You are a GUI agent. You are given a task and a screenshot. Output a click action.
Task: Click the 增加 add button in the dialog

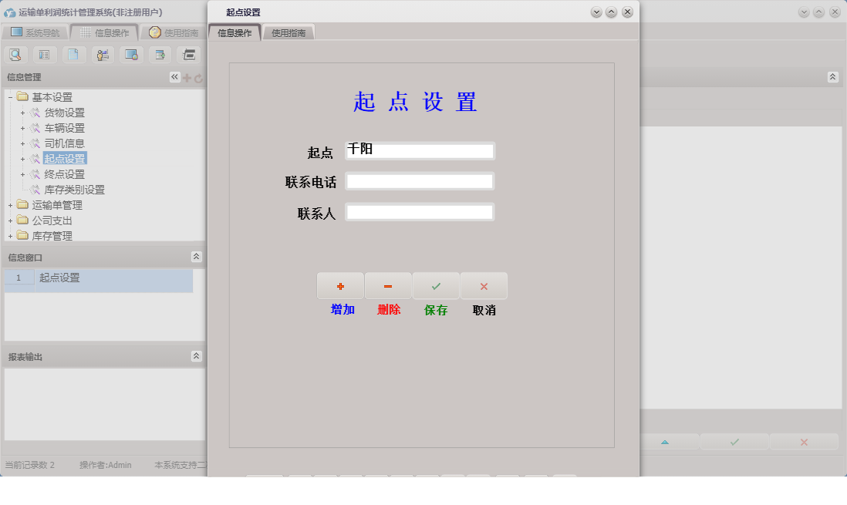[x=341, y=286]
